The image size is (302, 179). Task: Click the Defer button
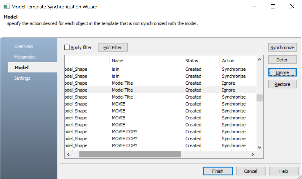pos(282,60)
